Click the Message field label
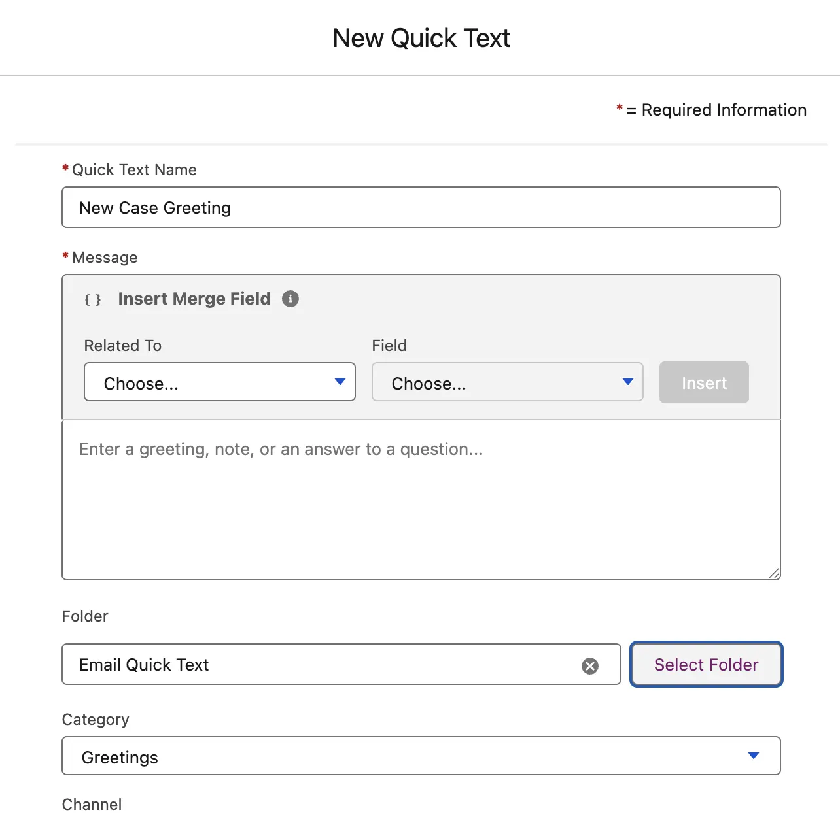Screen dimensions: 840x821 pos(105,258)
